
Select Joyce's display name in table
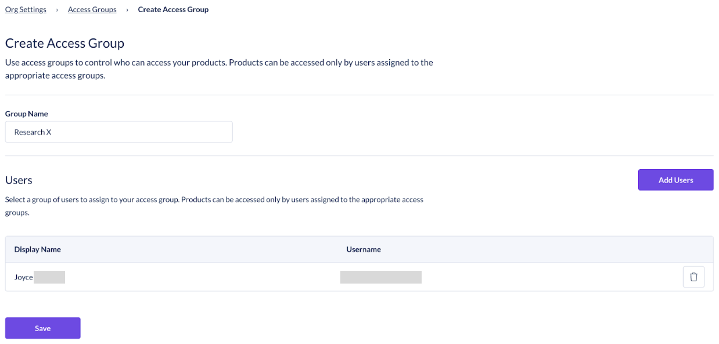[x=24, y=277]
